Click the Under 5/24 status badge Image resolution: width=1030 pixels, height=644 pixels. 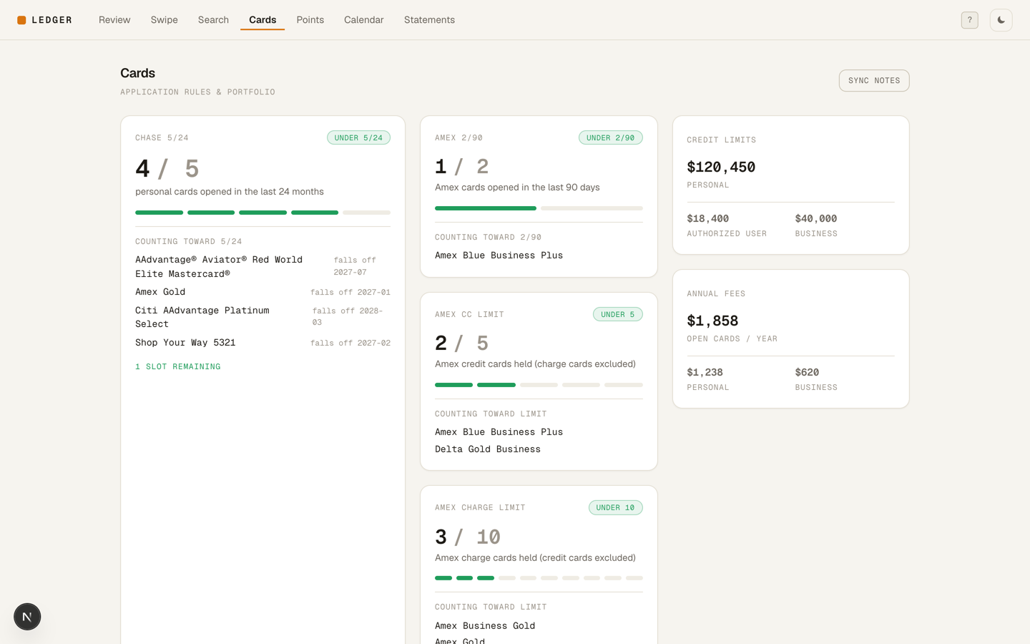(x=358, y=137)
